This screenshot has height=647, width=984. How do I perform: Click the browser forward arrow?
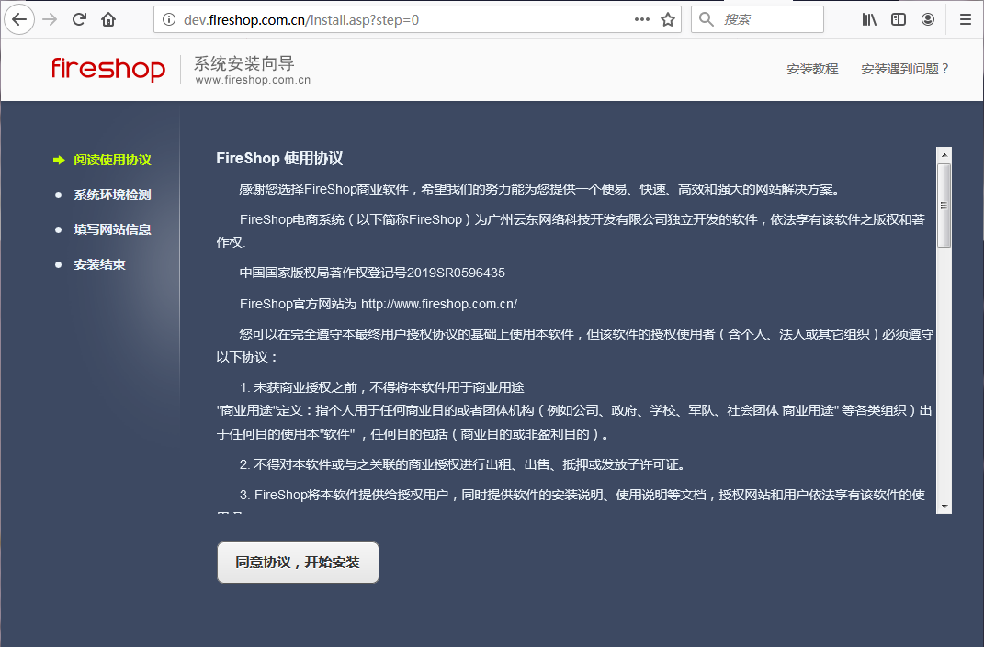point(50,19)
